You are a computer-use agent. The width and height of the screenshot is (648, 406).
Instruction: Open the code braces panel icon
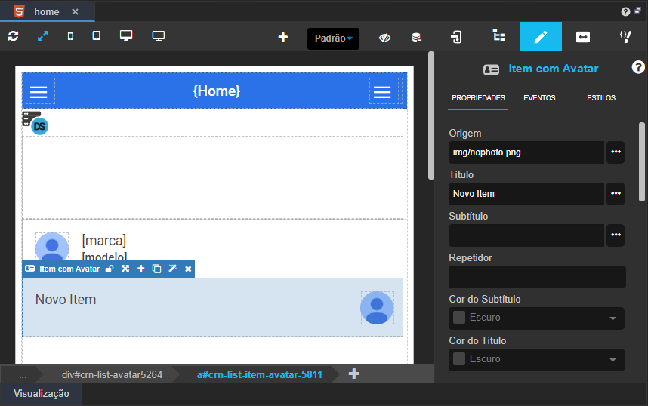pos(625,37)
